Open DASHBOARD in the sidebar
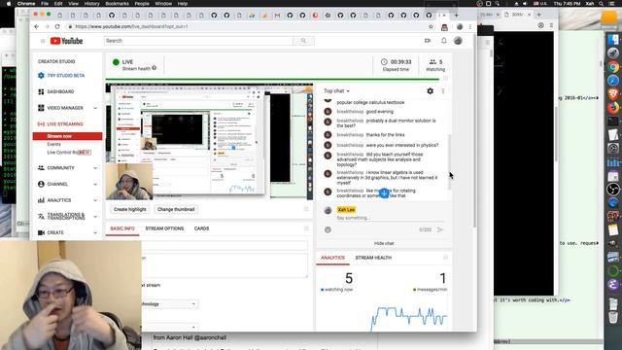 pyautogui.click(x=60, y=91)
